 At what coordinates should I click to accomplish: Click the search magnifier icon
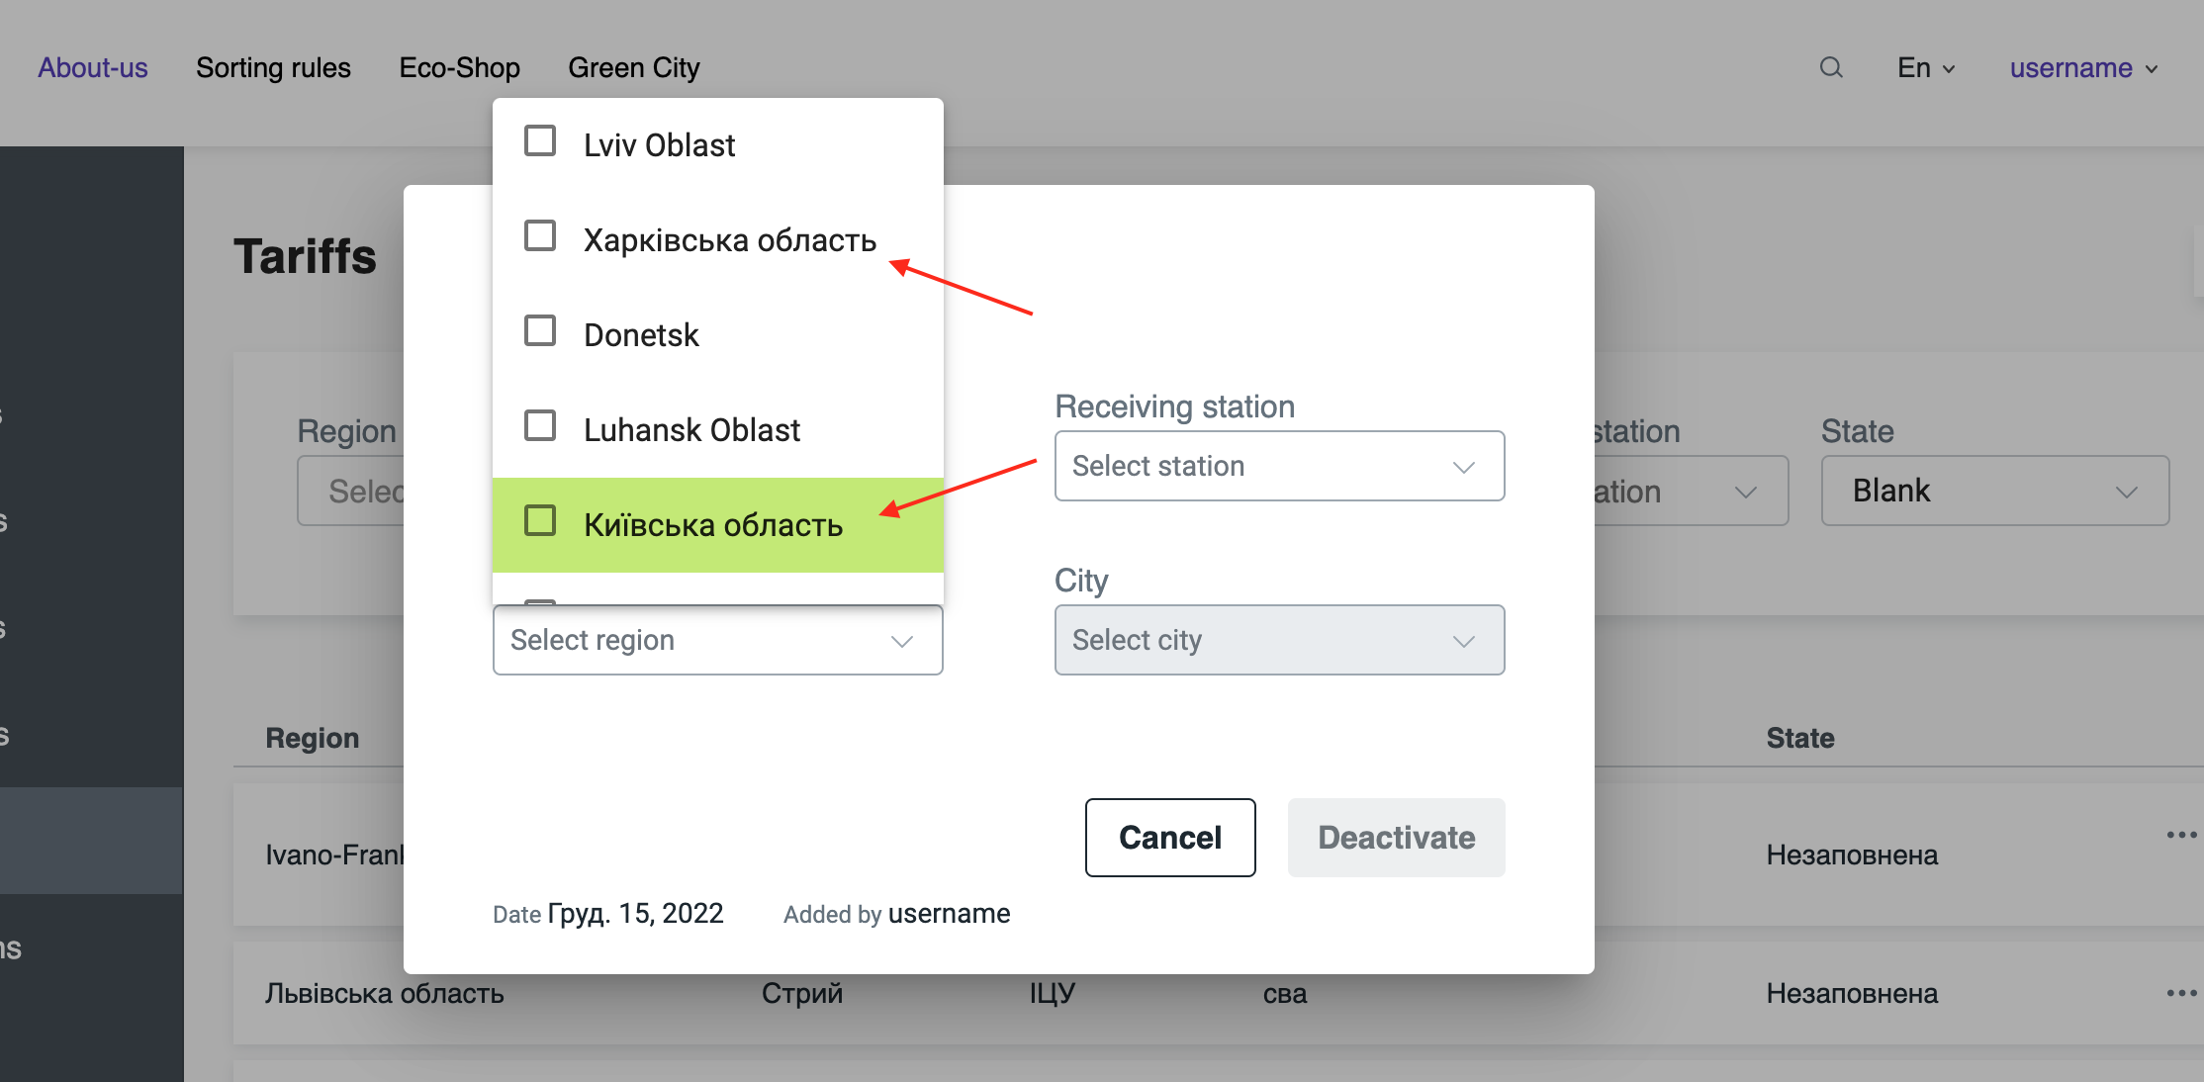(1831, 67)
